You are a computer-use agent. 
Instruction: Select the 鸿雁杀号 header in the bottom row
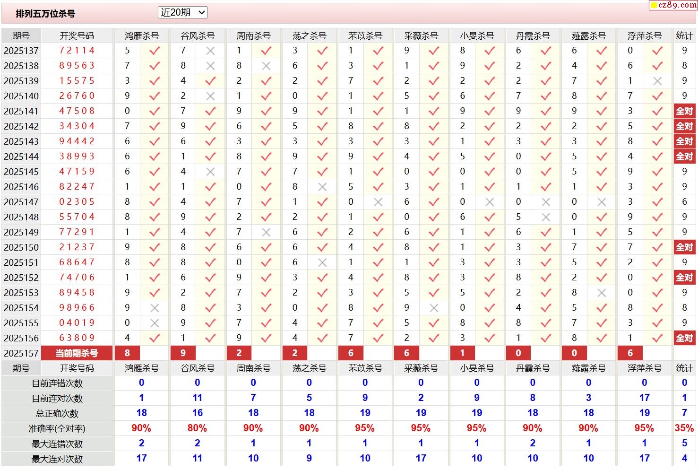click(x=142, y=368)
